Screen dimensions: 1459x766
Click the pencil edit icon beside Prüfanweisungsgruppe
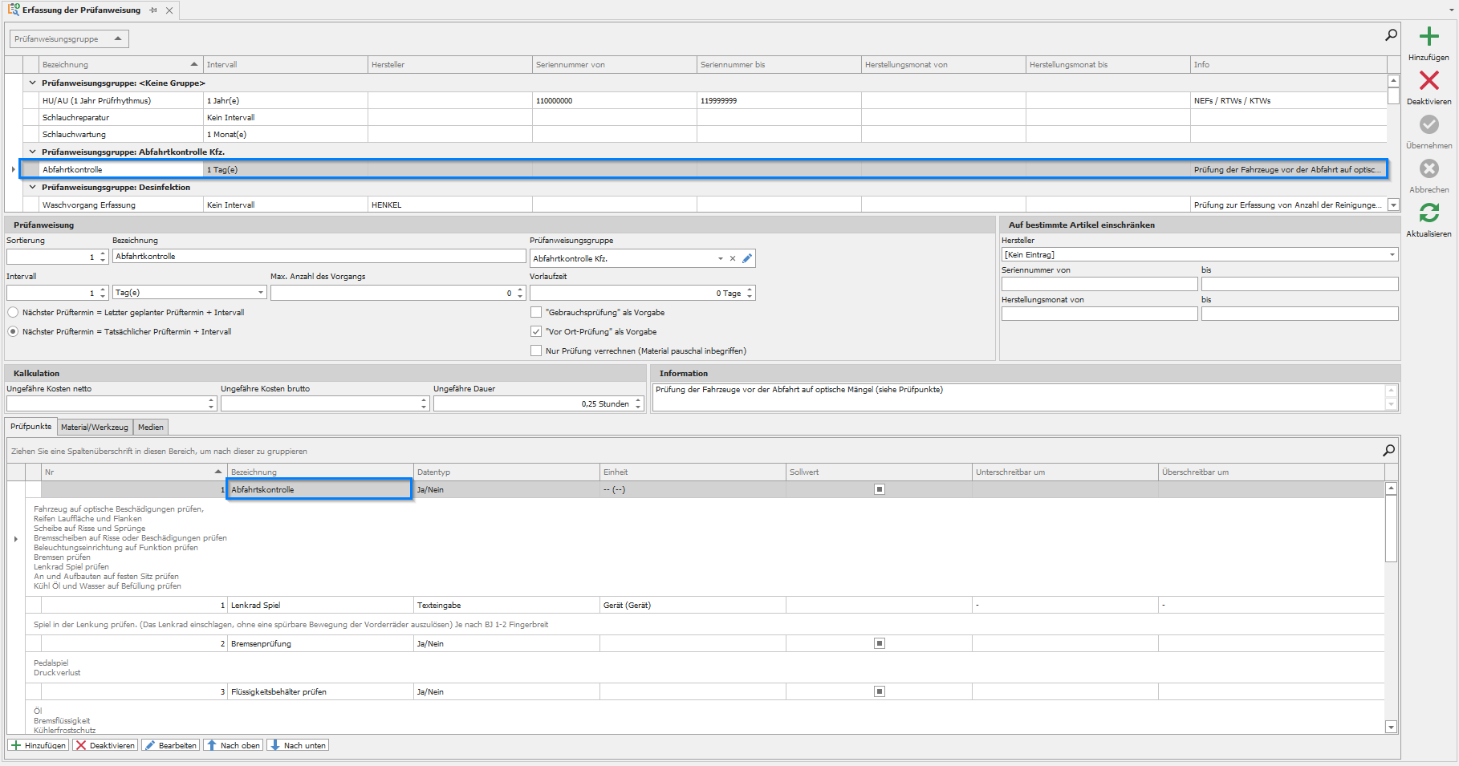[x=747, y=258]
